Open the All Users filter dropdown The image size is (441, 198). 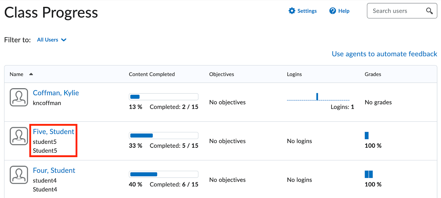[52, 40]
